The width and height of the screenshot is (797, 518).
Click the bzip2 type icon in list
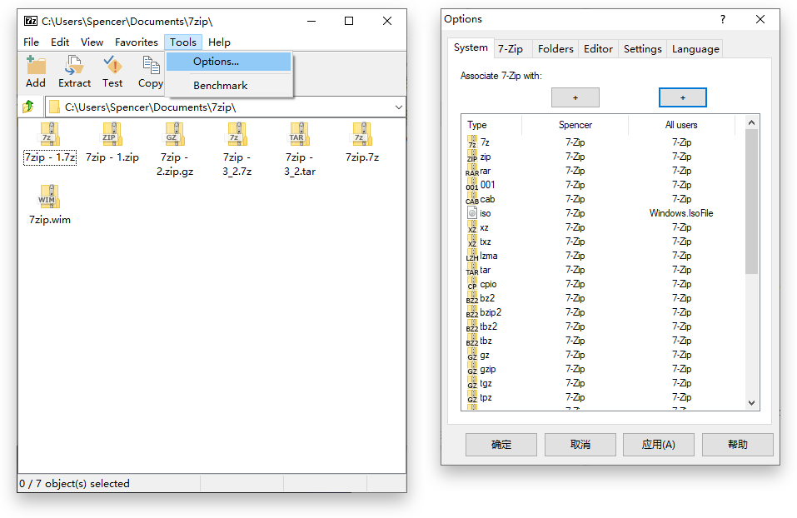coord(472,312)
